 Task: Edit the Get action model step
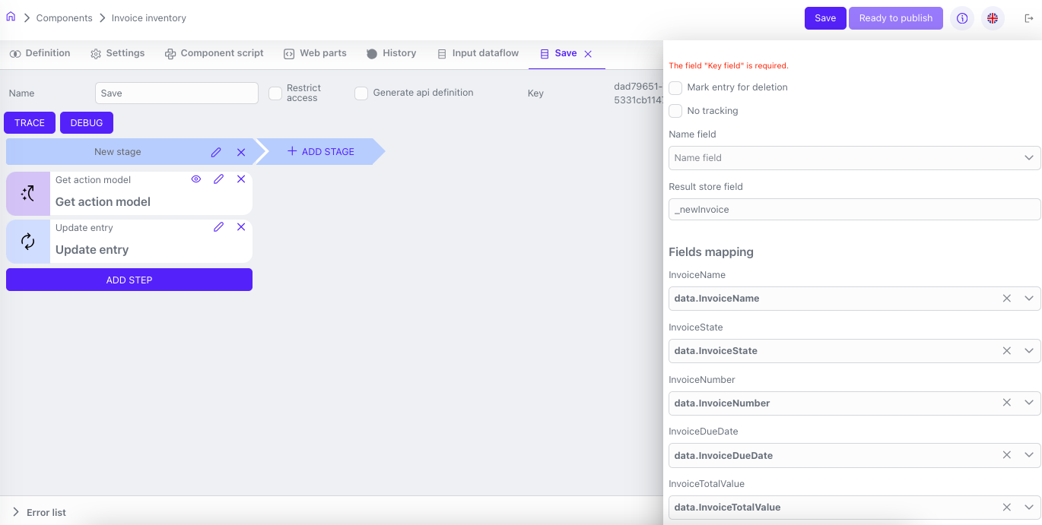pyautogui.click(x=219, y=179)
